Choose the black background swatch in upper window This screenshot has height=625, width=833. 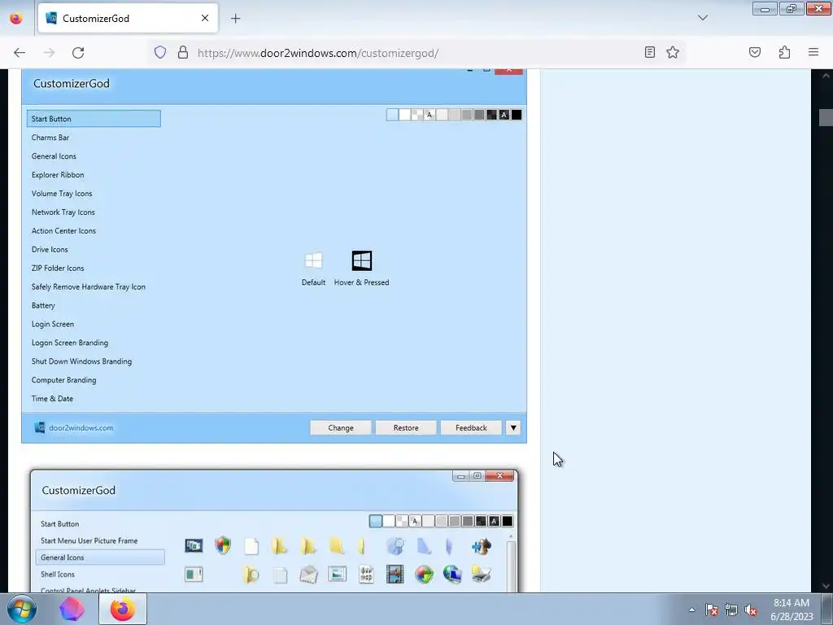click(517, 114)
